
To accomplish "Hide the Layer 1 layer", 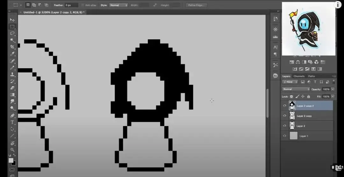I will (284, 136).
